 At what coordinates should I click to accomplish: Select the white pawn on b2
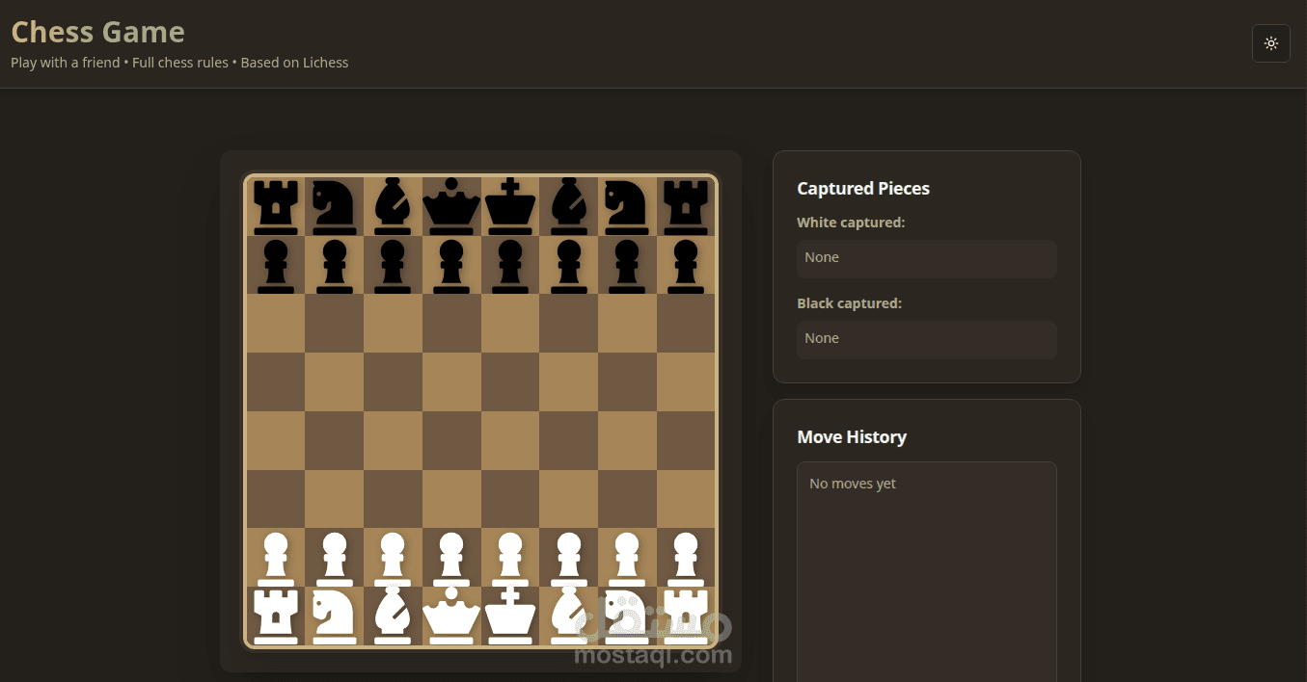[x=335, y=558]
